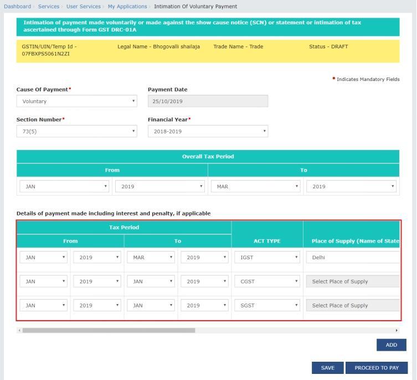This screenshot has height=380, width=417.
Task: Click the Status - DRAFT text
Action: 328,47
